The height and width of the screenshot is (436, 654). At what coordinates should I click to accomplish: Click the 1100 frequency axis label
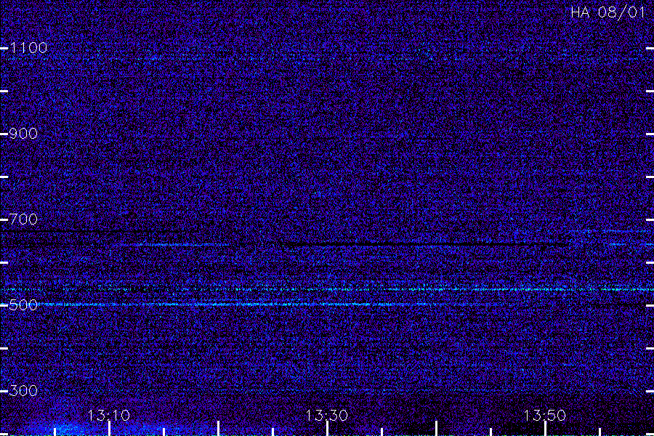[28, 48]
